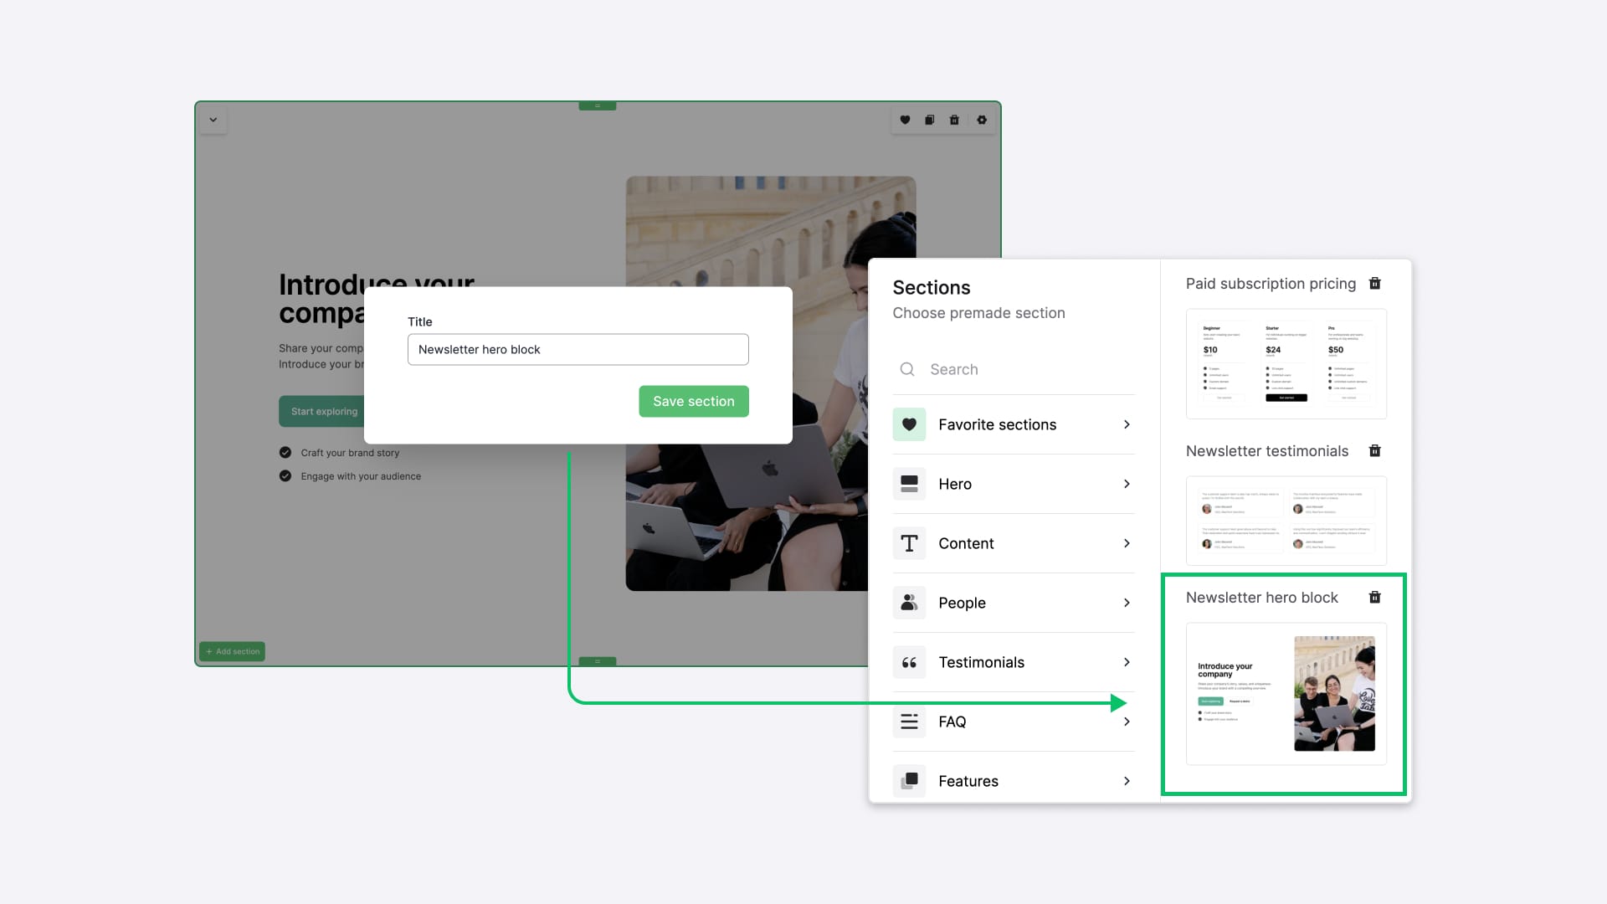The width and height of the screenshot is (1607, 904).
Task: Click the delete icon on Newsletter hero block
Action: (x=1376, y=597)
